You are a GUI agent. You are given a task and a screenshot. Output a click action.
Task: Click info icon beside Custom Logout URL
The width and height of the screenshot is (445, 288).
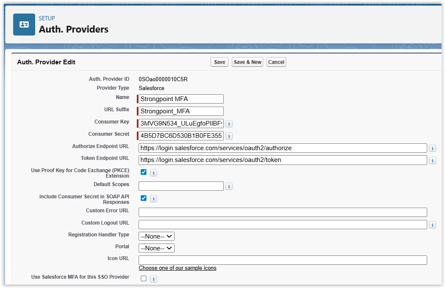pyautogui.click(x=432, y=225)
